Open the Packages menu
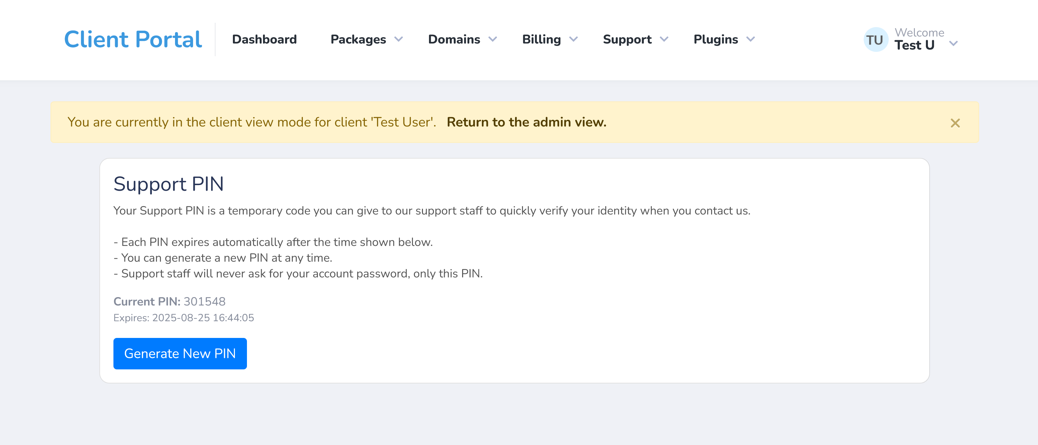Viewport: 1038px width, 445px height. coord(358,39)
